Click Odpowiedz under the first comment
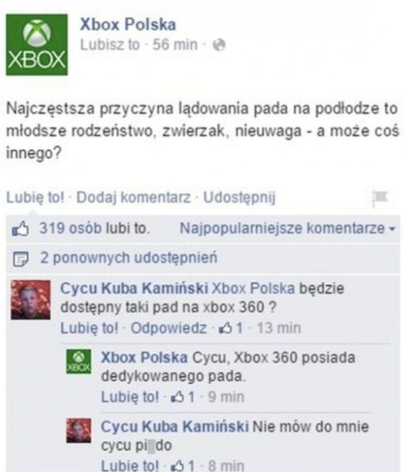This screenshot has height=472, width=404. tap(169, 328)
